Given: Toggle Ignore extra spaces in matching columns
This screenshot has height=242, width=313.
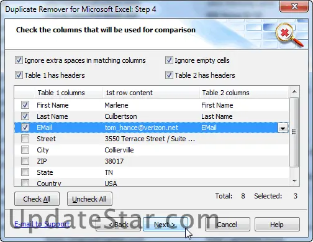Looking at the screenshot, I should point(19,60).
